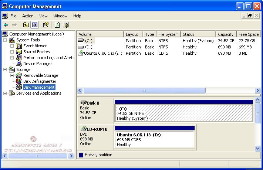Click the Up one level folder icon

[26, 25]
